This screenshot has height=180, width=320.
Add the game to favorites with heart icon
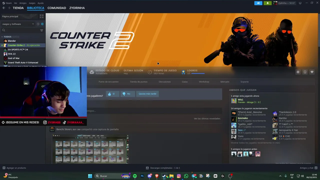[x=312, y=72]
